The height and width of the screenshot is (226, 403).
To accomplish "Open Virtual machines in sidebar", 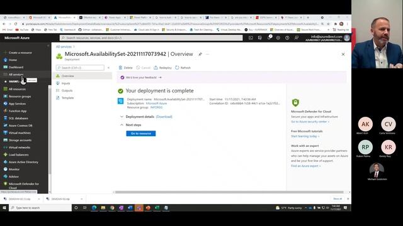I will [20, 132].
